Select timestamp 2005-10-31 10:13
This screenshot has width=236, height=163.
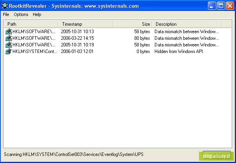point(77,32)
